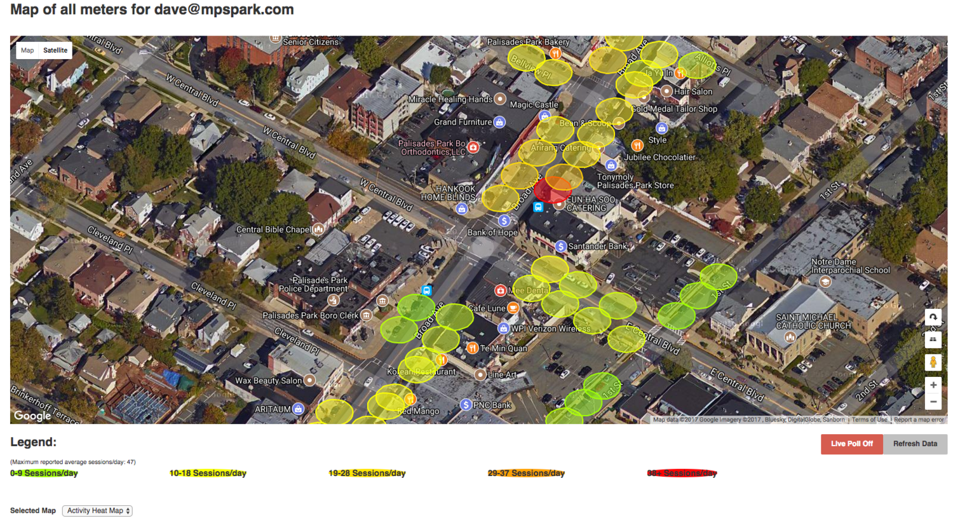Image resolution: width=953 pixels, height=525 pixels.
Task: Toggle the map tilt view control
Action: pos(933,339)
